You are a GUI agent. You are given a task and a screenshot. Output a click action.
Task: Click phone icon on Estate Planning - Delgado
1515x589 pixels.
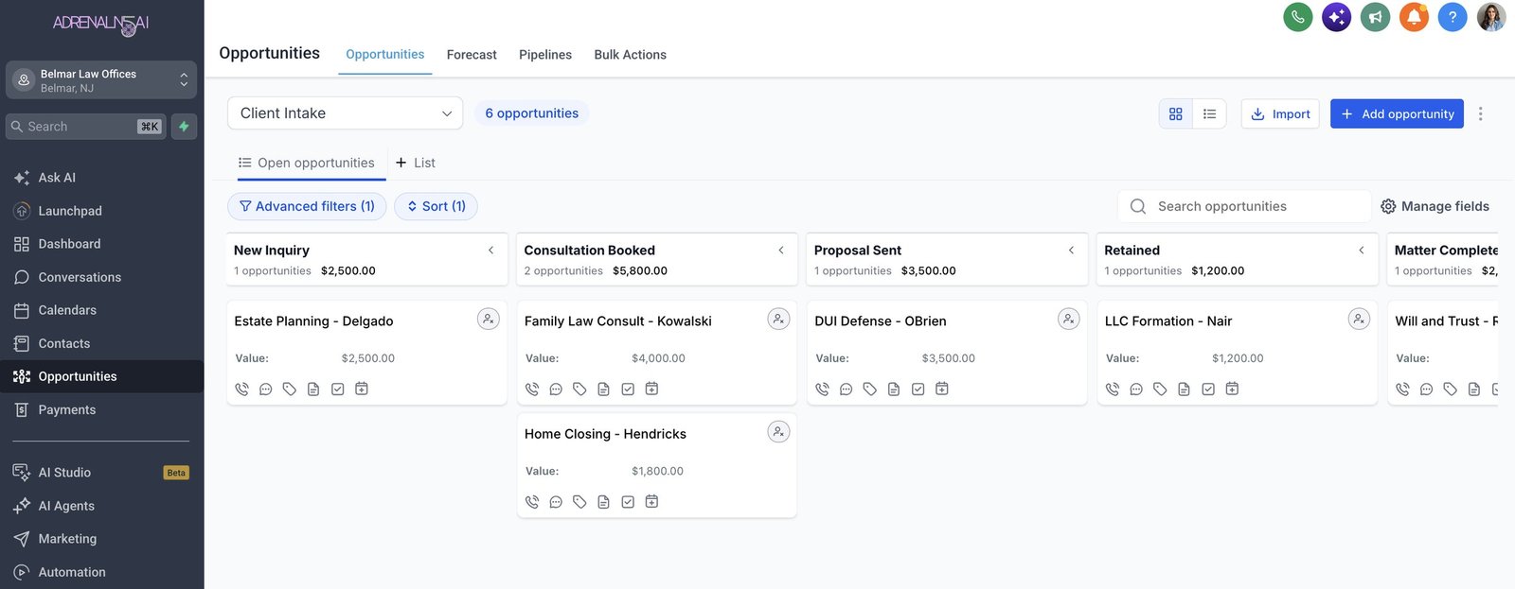(242, 389)
